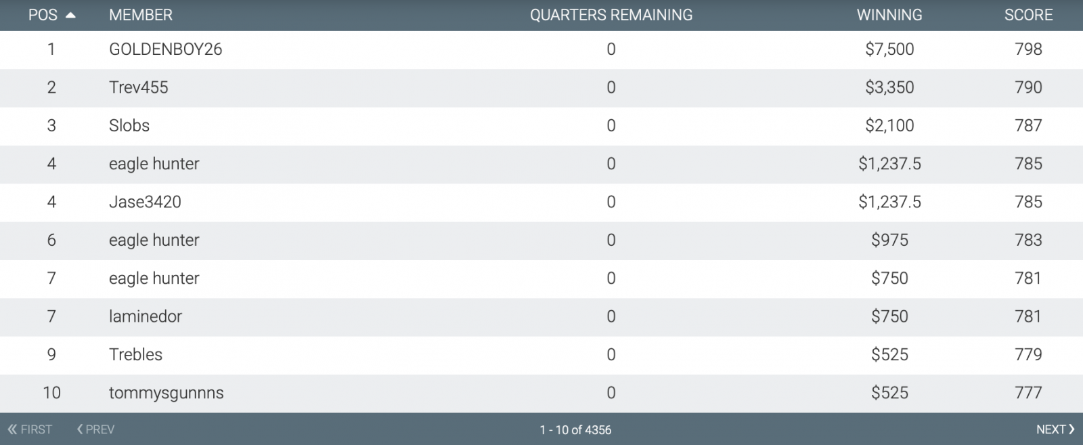1083x445 pixels.
Task: Open member Jase3420
Action: pos(145,202)
